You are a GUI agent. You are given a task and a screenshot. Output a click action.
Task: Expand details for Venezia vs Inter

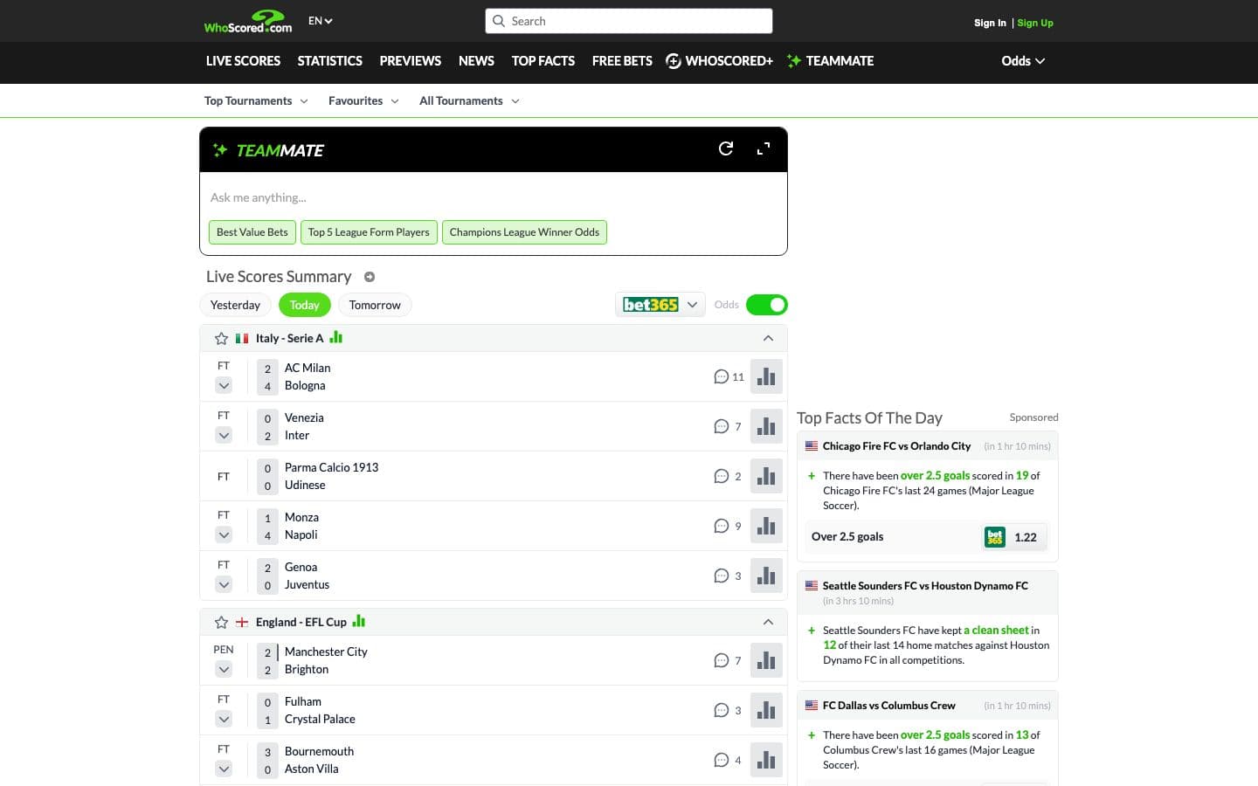[224, 435]
